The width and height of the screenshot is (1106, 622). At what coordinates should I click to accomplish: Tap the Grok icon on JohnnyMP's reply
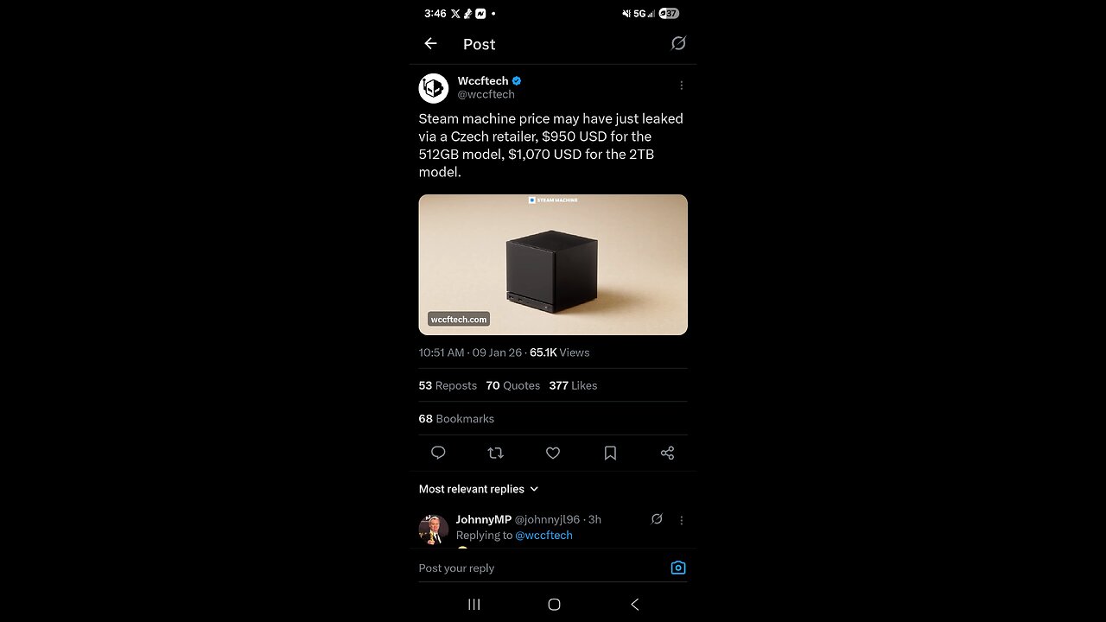coord(657,519)
